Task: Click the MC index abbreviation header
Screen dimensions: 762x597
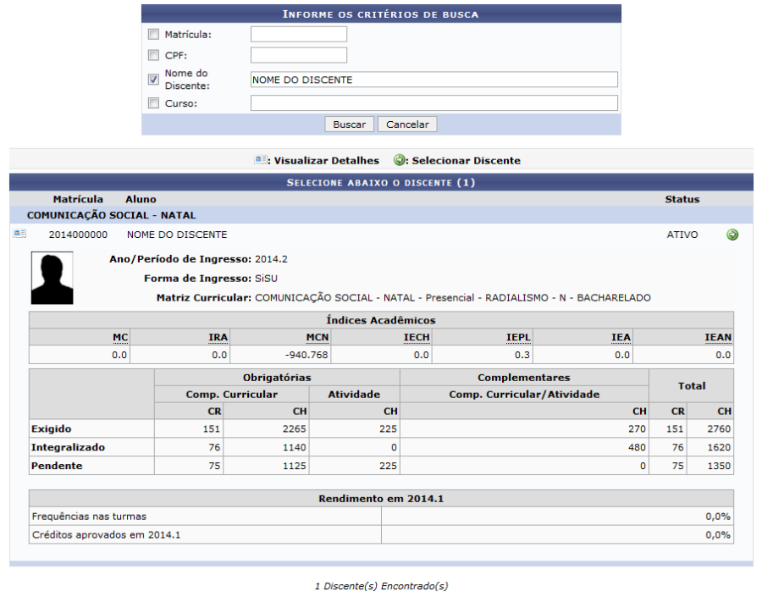Action: click(x=120, y=337)
